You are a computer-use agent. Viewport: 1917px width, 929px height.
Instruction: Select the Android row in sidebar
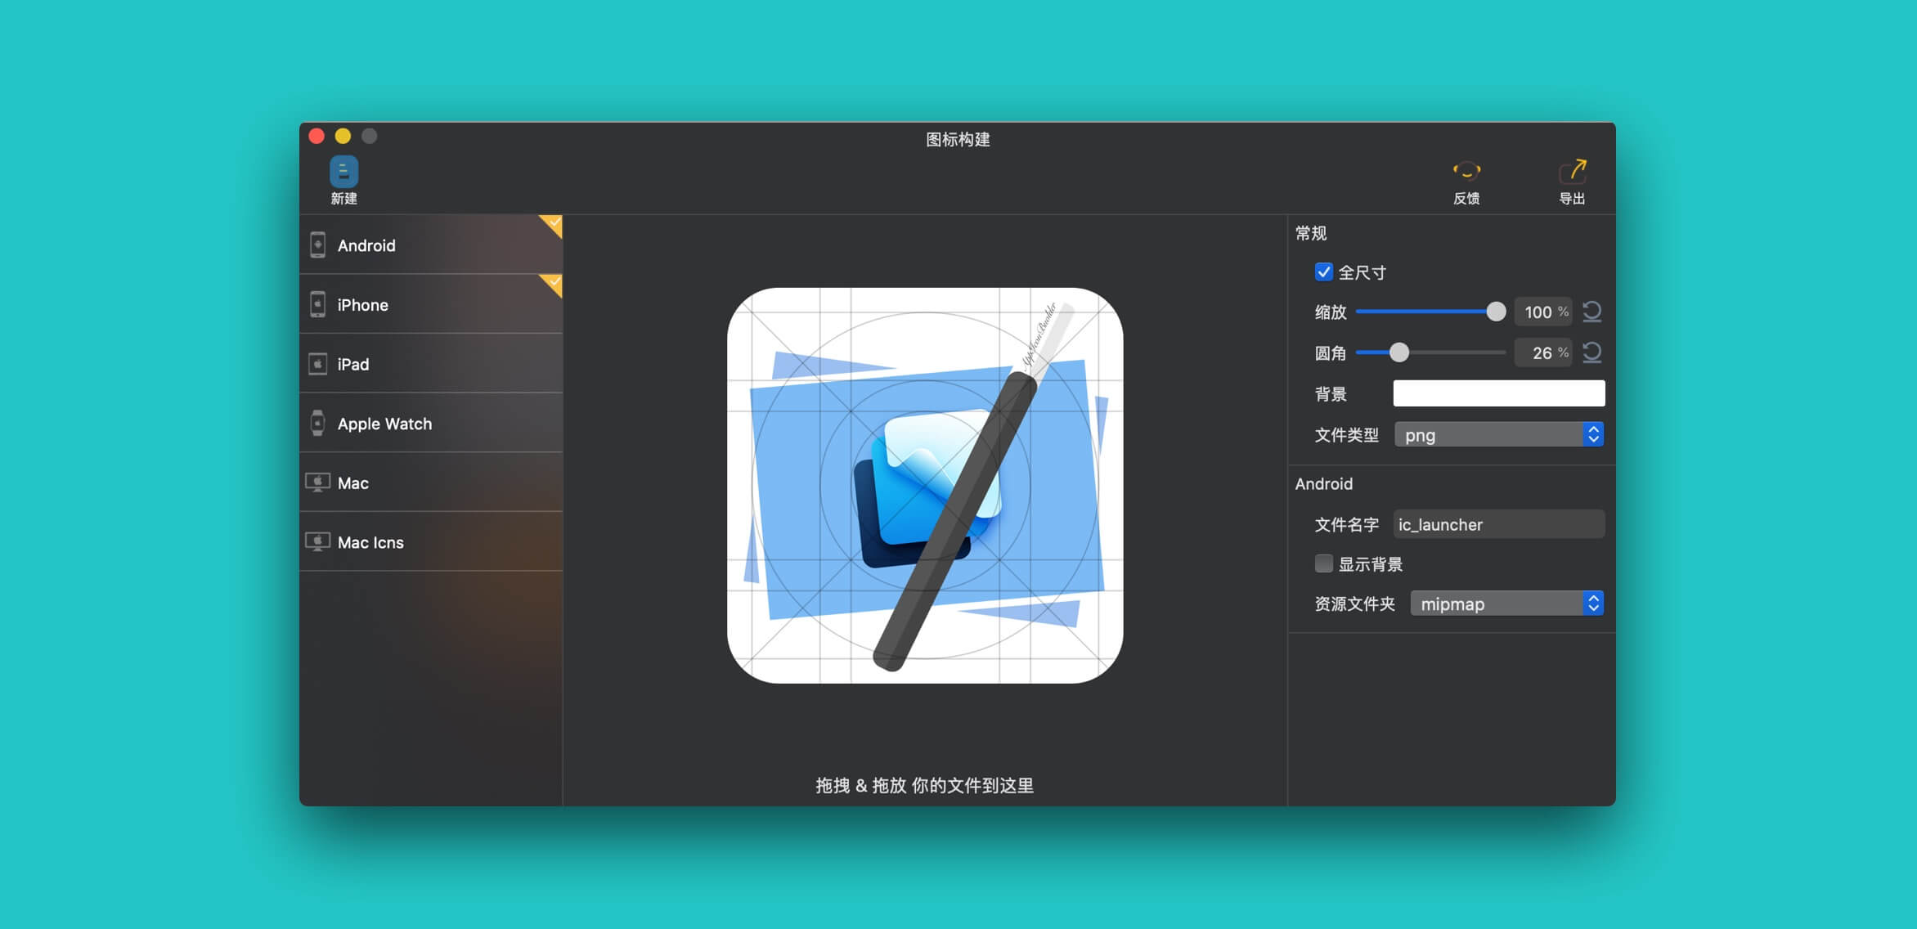[x=431, y=245]
